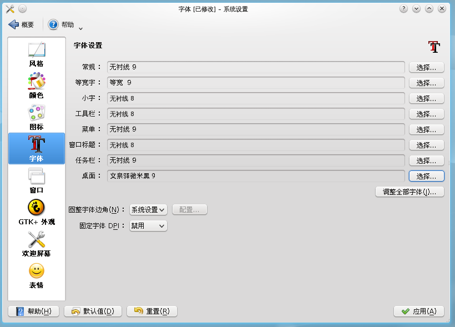The image size is (455, 327).
Task: Click the round pin button next to titlebar wrench
Action: coord(23,9)
